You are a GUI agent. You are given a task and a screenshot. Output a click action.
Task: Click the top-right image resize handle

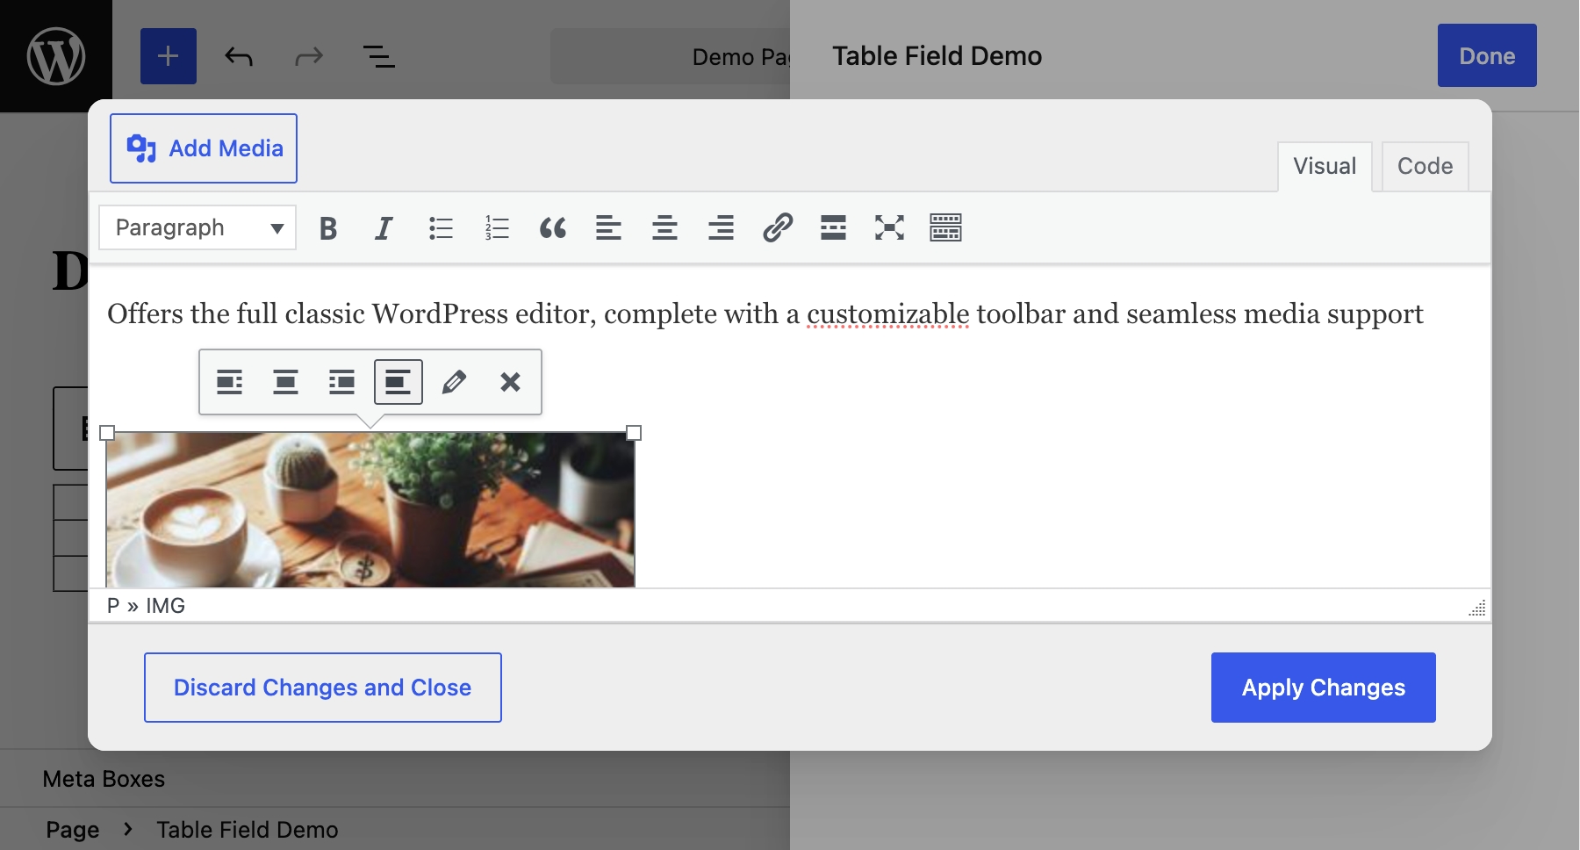634,433
